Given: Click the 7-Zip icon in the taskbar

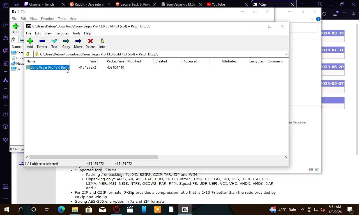Looking at the screenshot, I should (185, 209).
